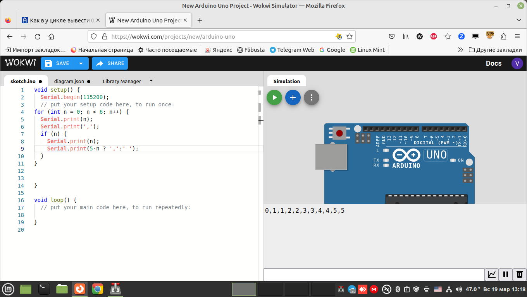
Task: Open the user profile avatar V
Action: pos(517,63)
